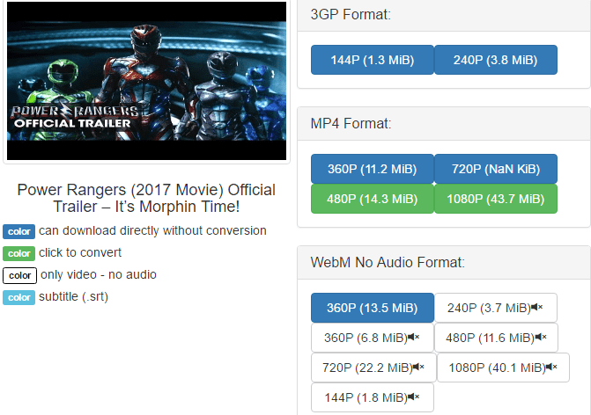Click the 'subtitle (.srt)' legend text
Screen dimensions: 591x415
[73, 297]
